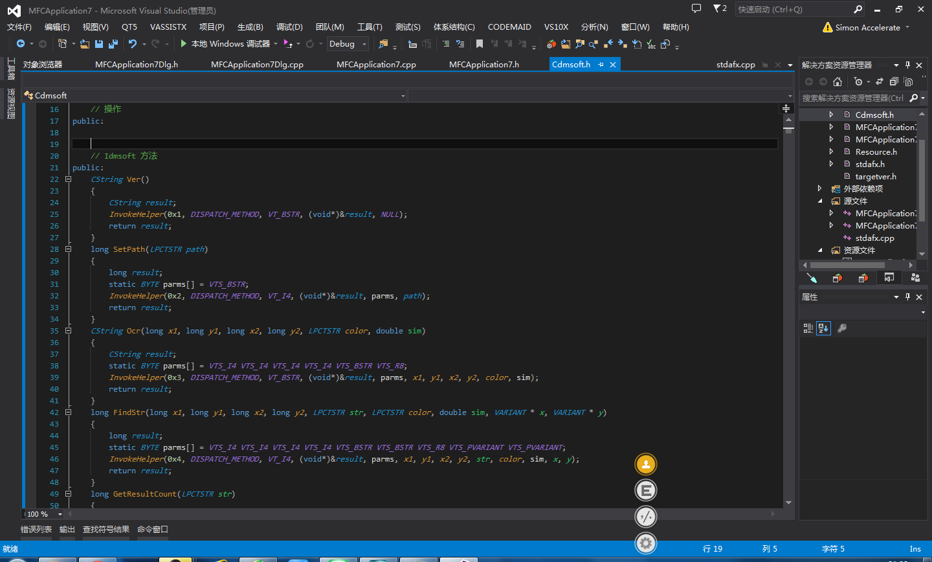Click the 快速启动 search input field
Image resolution: width=932 pixels, height=562 pixels.
click(795, 9)
